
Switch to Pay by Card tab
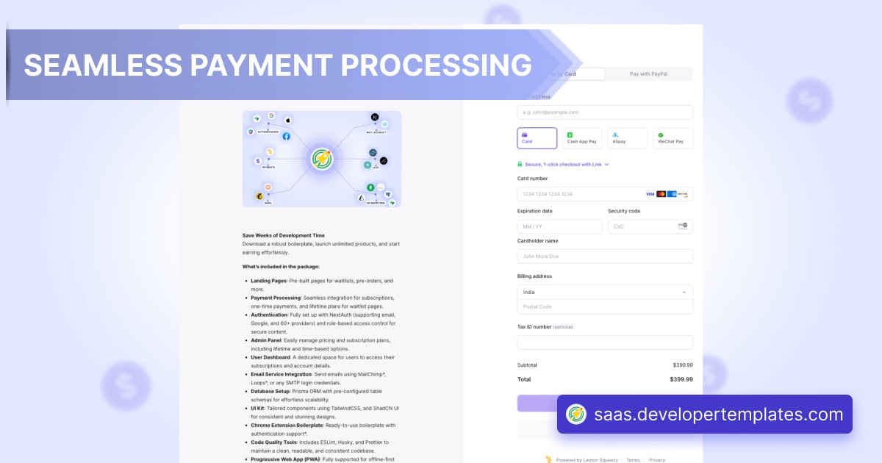coord(562,74)
